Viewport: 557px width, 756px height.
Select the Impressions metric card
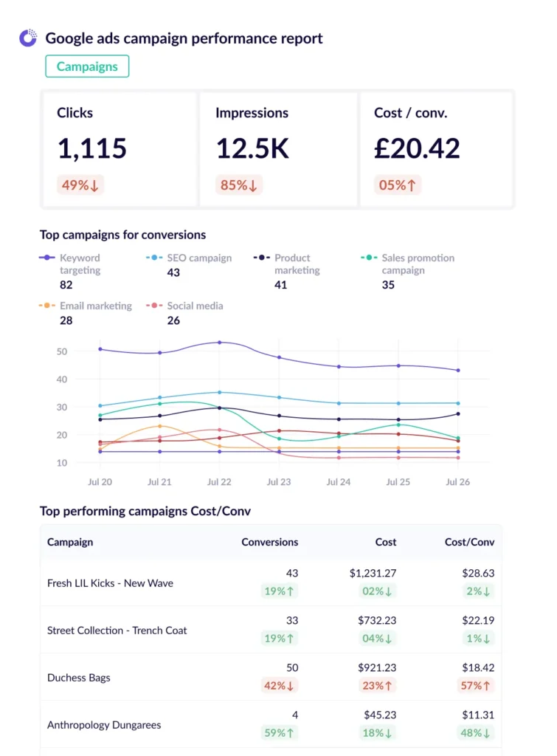[x=277, y=149]
